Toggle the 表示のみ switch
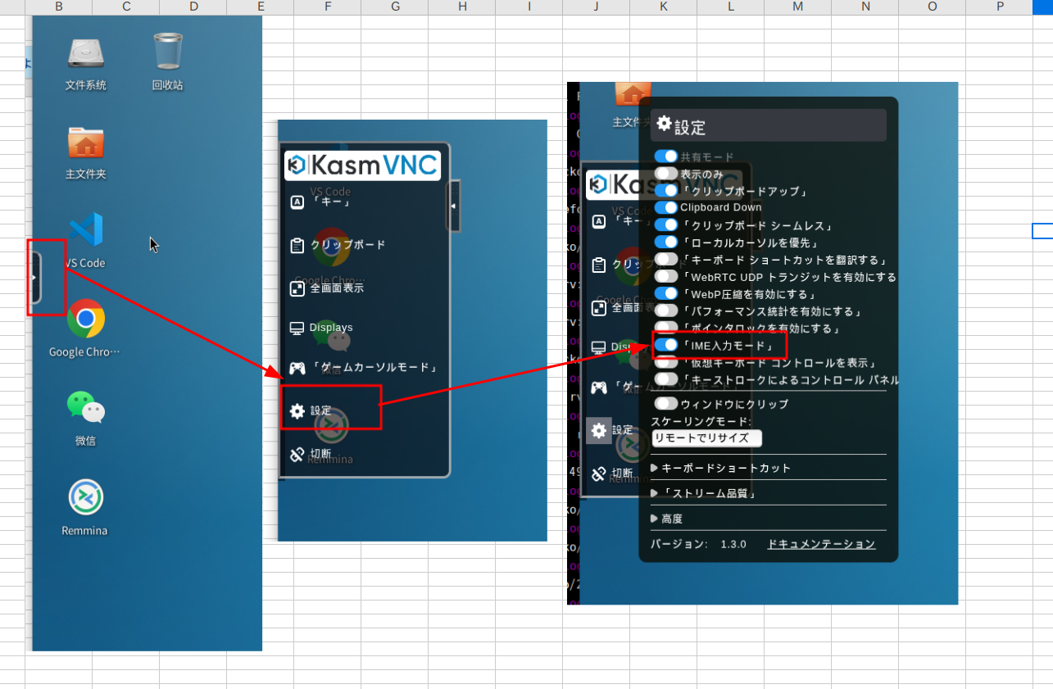The height and width of the screenshot is (689, 1053). point(666,174)
